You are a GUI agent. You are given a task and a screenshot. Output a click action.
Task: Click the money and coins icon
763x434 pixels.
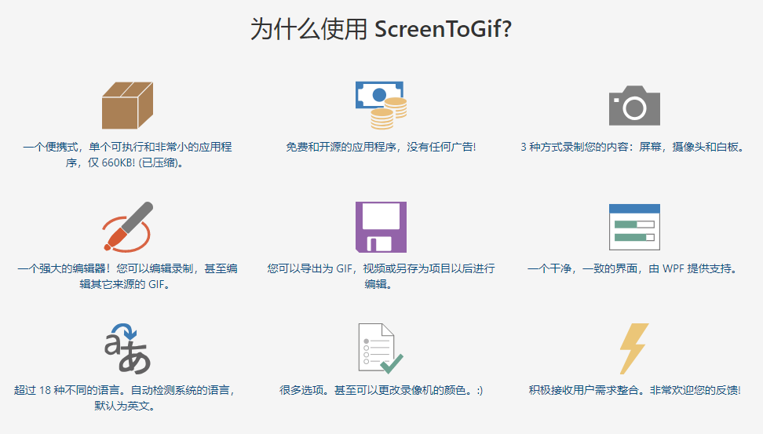point(381,106)
